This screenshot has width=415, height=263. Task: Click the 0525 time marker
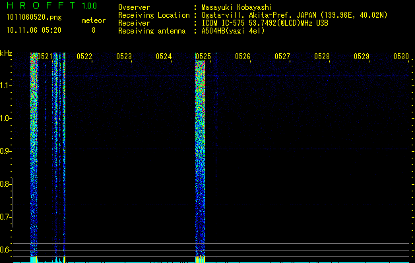pyautogui.click(x=203, y=57)
